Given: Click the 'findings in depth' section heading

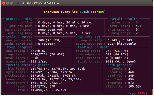Looking at the screenshot, I should click(93, 47).
